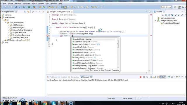Click the error marker on line 11
The image size is (187, 105).
[47, 36]
